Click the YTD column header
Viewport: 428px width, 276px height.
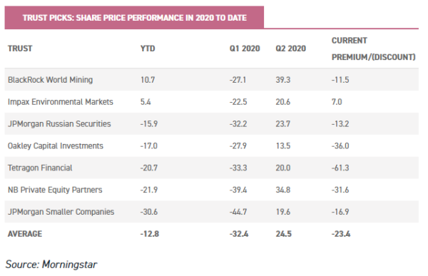pyautogui.click(x=148, y=48)
